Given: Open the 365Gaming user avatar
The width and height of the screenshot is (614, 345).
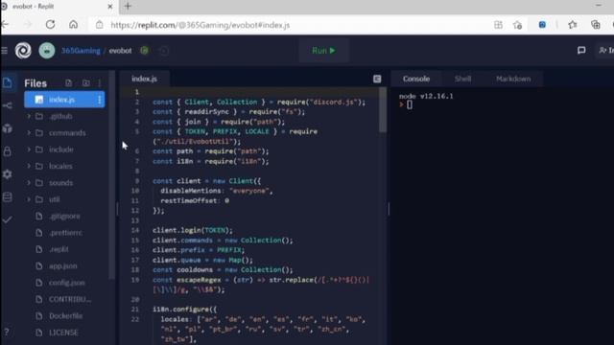Looking at the screenshot, I should point(47,51).
